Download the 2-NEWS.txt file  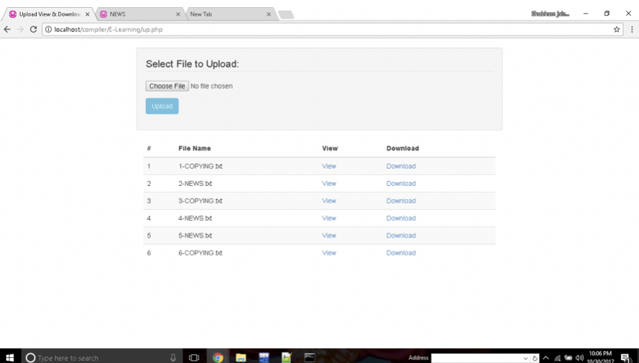tap(401, 184)
